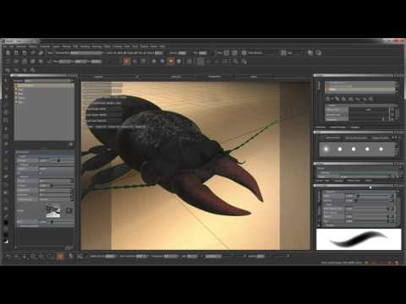
Task: Select the orange highlighted layer row
Action: [x=360, y=90]
